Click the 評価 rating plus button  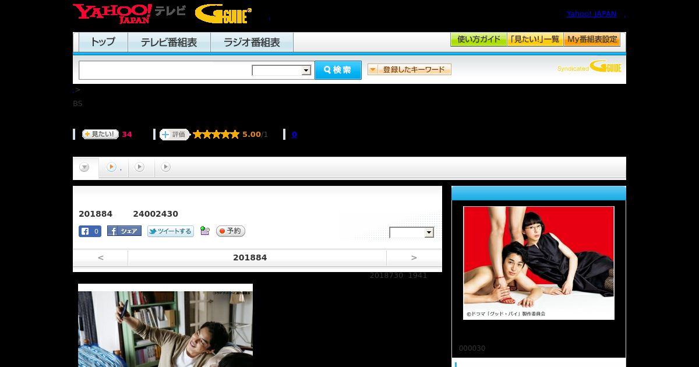point(175,135)
